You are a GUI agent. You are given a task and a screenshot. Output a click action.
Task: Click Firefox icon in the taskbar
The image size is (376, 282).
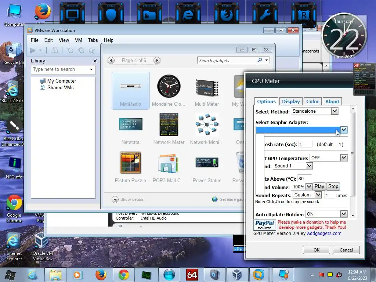click(x=101, y=275)
